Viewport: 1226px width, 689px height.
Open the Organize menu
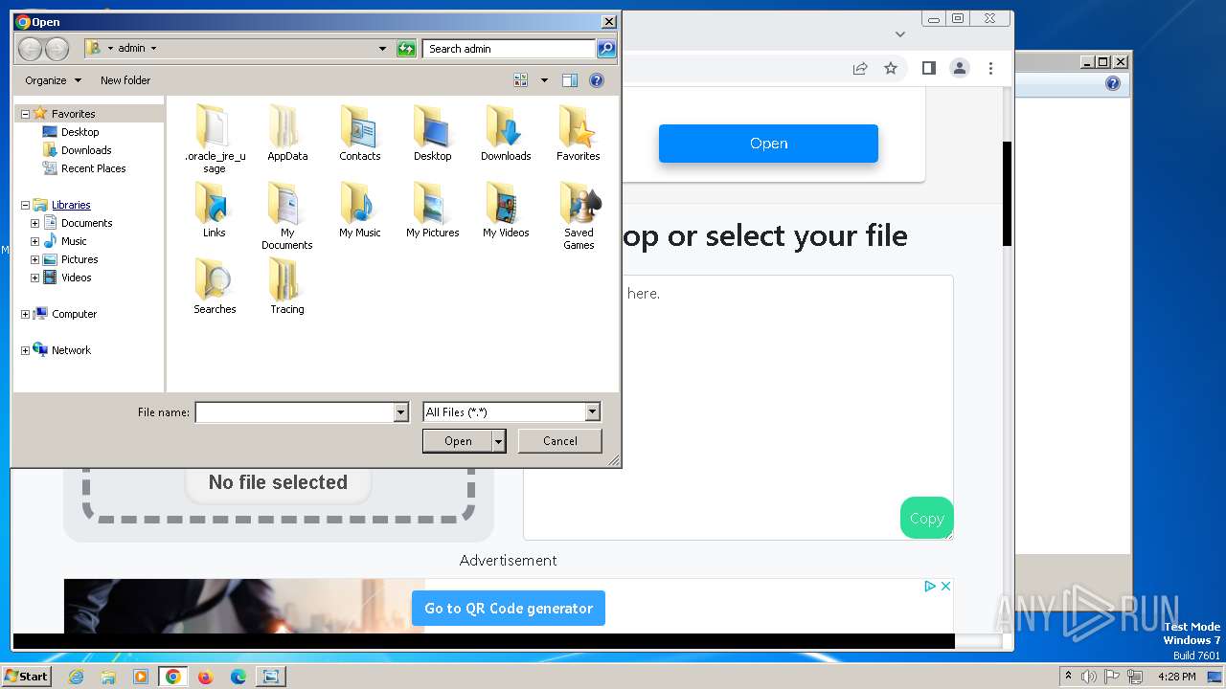tap(53, 80)
